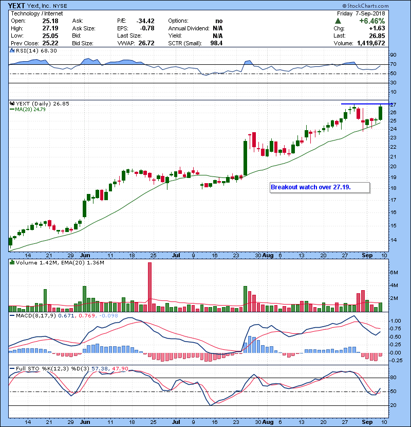Click the MACD(8,17,9) indicator label
This screenshot has width=411, height=427.
pos(36,316)
